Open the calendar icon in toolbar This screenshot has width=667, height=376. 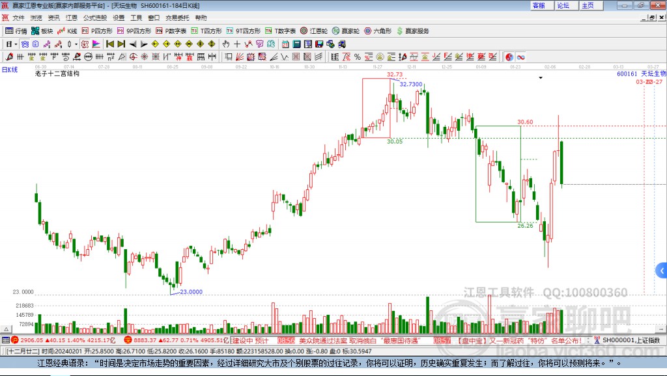pyautogui.click(x=285, y=44)
